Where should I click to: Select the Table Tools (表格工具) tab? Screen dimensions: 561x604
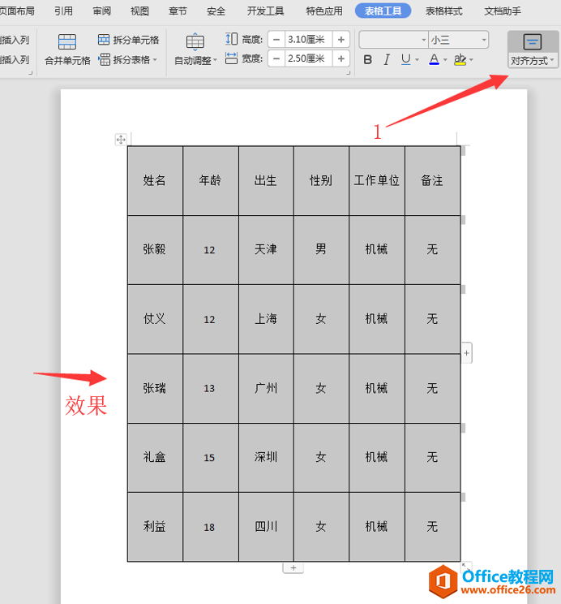(x=383, y=11)
